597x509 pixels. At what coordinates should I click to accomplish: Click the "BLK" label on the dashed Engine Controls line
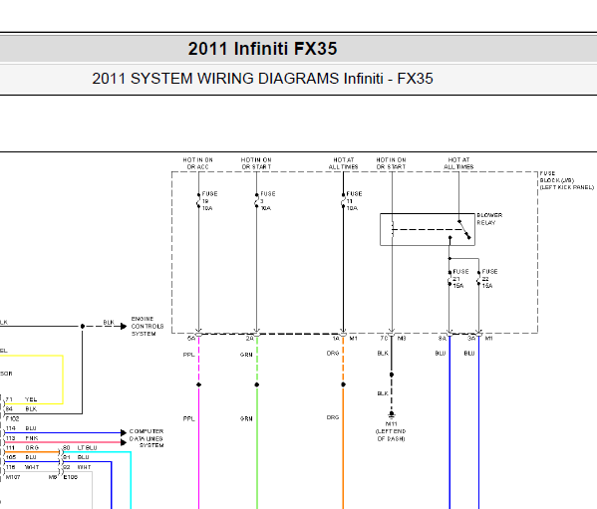(109, 322)
